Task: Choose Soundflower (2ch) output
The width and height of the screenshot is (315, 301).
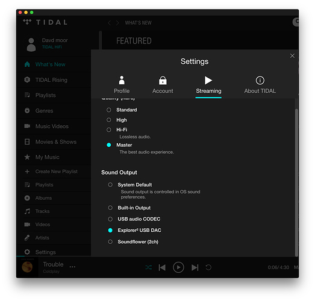Action: click(x=110, y=241)
